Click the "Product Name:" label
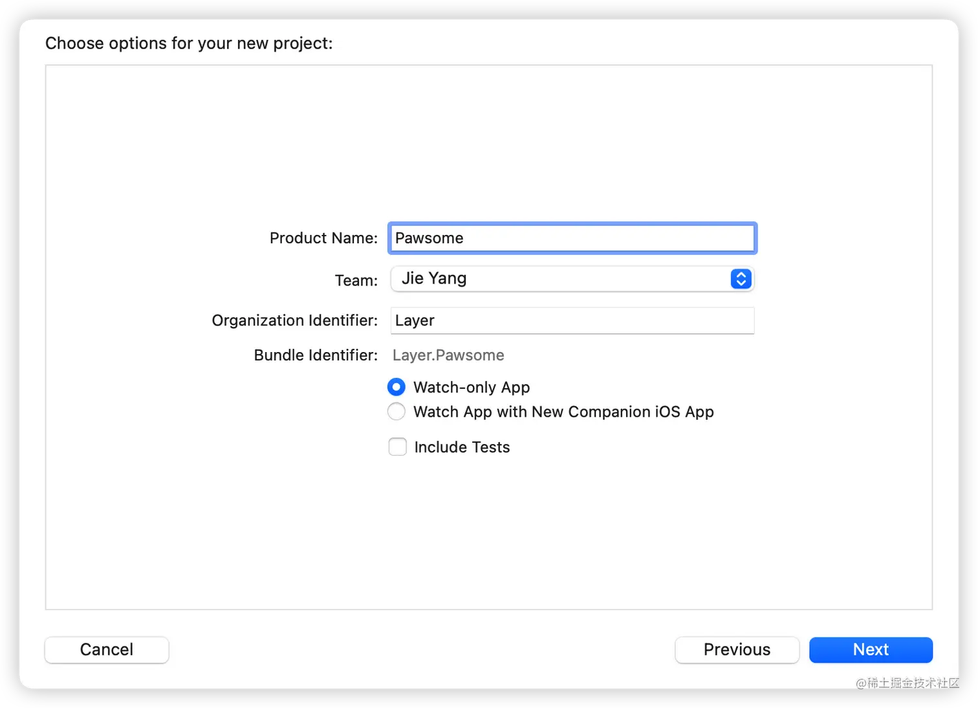 (x=323, y=238)
